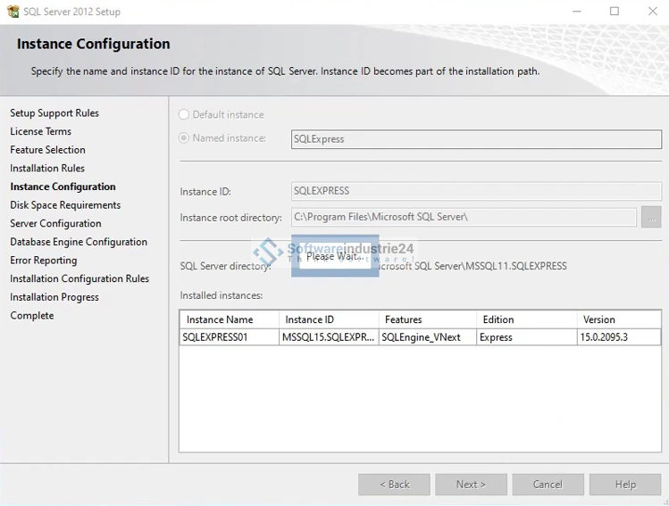669x506 pixels.
Task: Open the browse button for root directory
Action: (650, 217)
